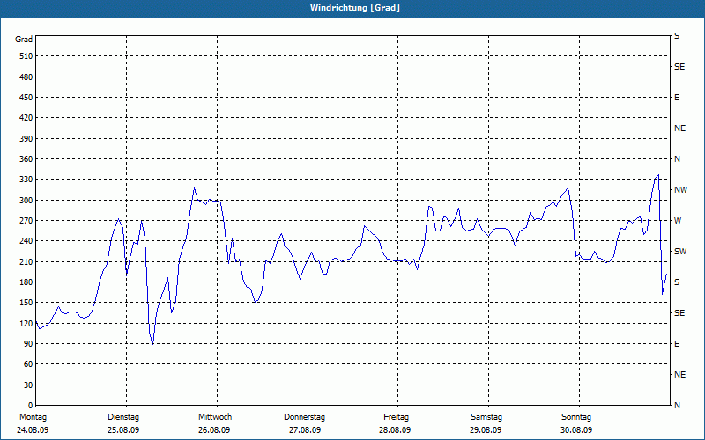The image size is (705, 440).
Task: Click the "NW" compass label
Action: click(x=680, y=190)
